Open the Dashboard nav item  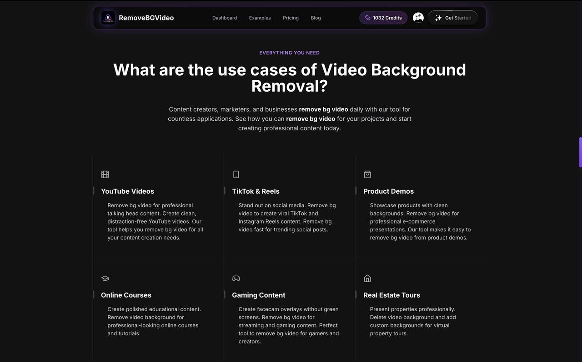(x=225, y=18)
